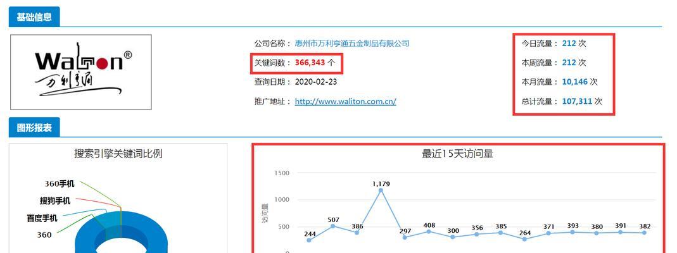Image resolution: width=677 pixels, height=253 pixels.
Task: Click the 最近15天访问量 chart title
Action: pos(457,154)
